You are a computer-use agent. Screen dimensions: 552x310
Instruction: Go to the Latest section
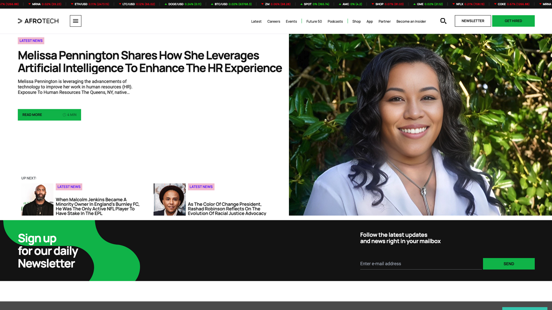256,22
